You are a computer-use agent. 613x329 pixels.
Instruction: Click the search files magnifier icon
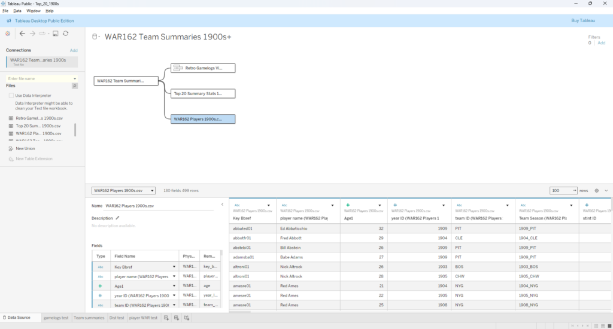tap(74, 86)
